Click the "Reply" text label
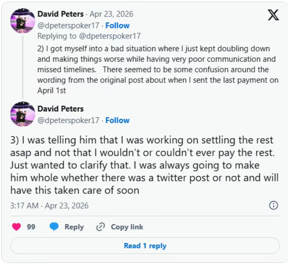The image size is (288, 264). [x=74, y=227]
